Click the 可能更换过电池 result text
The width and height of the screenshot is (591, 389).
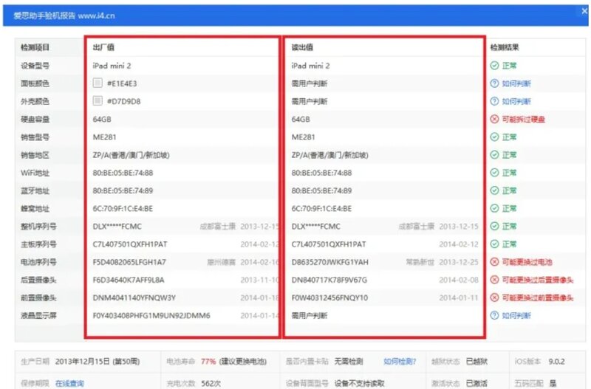pos(527,262)
